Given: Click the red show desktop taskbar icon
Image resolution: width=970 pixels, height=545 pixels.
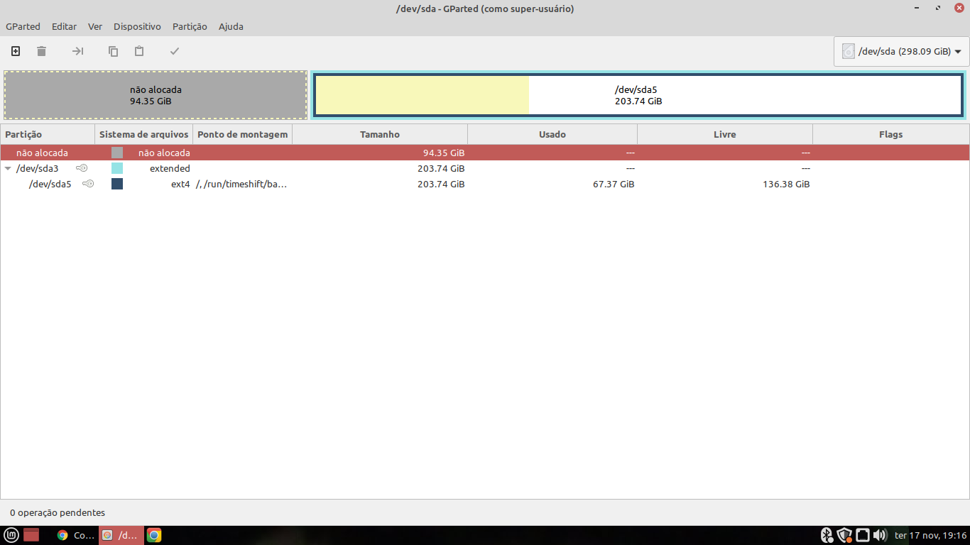Looking at the screenshot, I should [31, 535].
